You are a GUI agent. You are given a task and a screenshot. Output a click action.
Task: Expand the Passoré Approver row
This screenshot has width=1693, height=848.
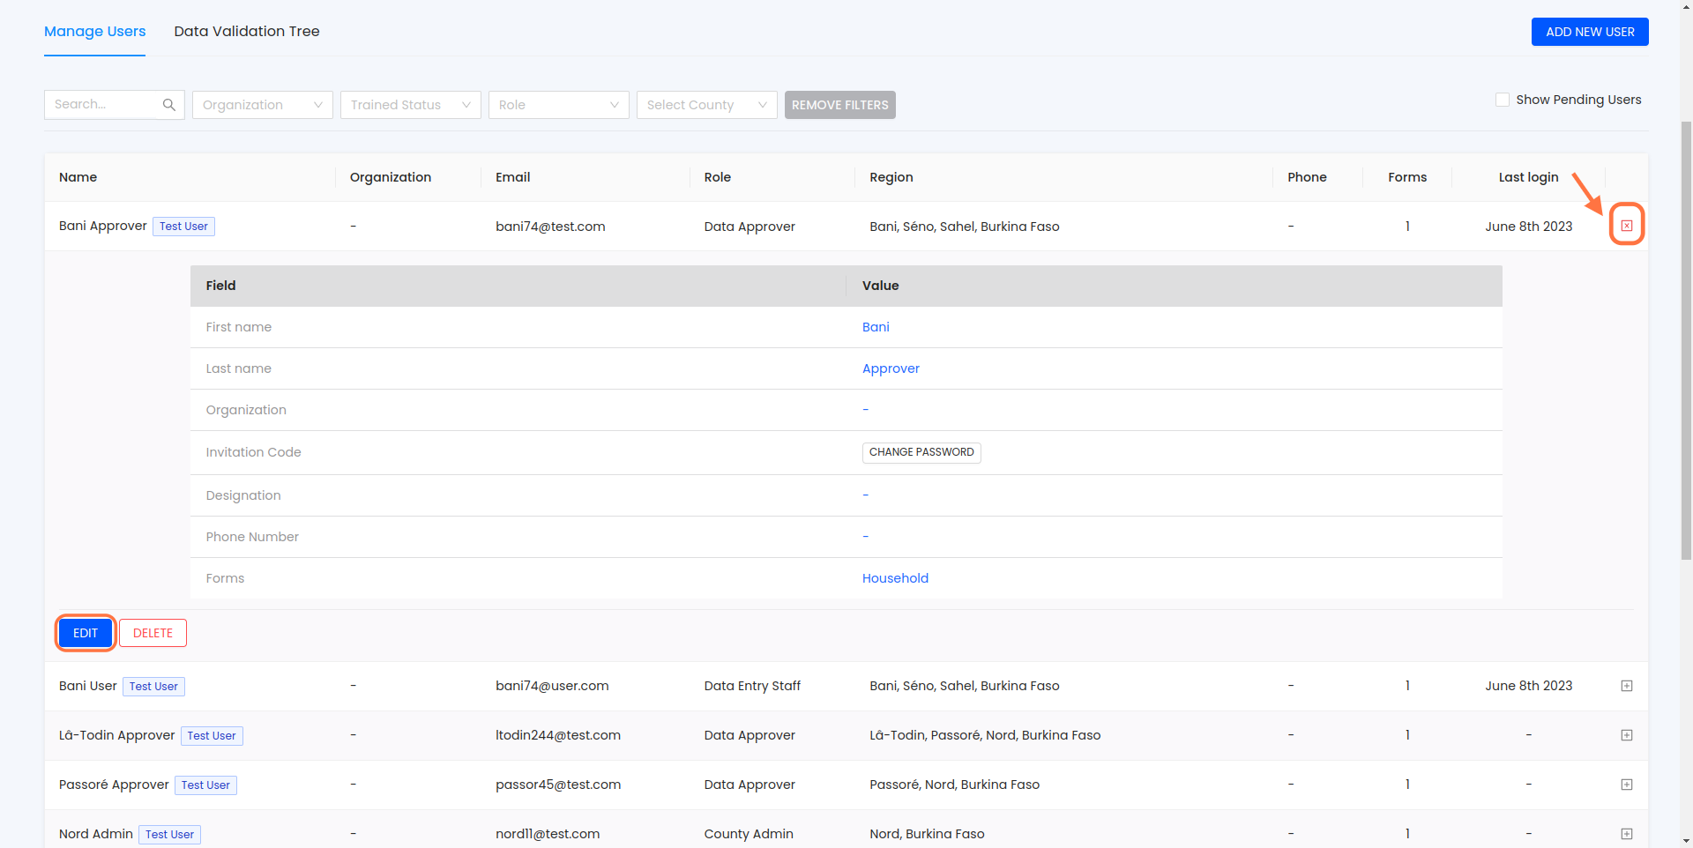pyautogui.click(x=1627, y=785)
